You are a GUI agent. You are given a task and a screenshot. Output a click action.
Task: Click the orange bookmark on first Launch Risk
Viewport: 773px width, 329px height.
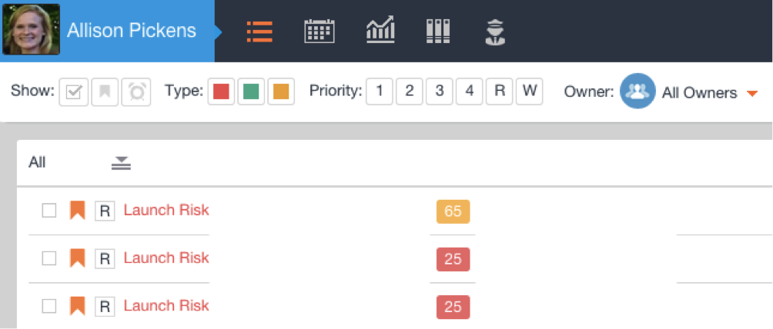[x=77, y=211]
